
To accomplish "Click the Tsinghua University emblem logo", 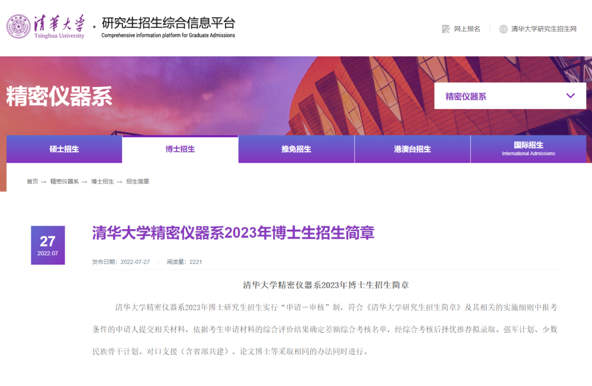I will tap(18, 27).
